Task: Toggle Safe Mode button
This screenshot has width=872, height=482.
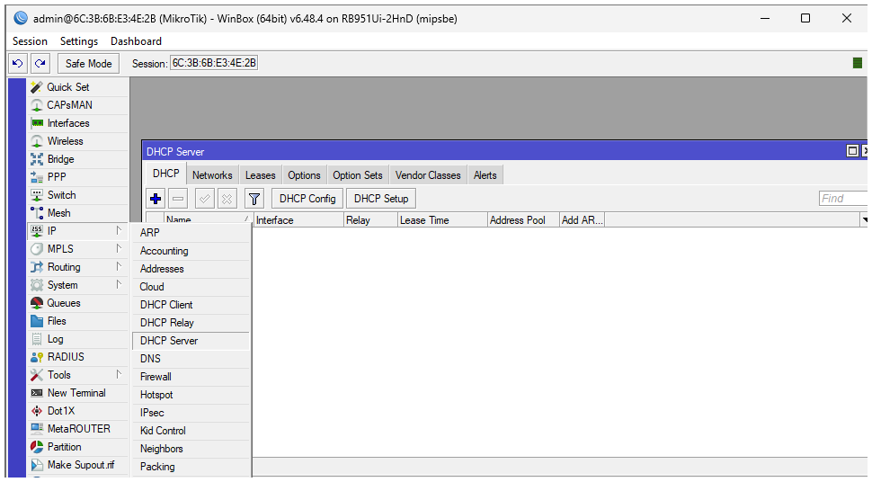Action: [88, 64]
